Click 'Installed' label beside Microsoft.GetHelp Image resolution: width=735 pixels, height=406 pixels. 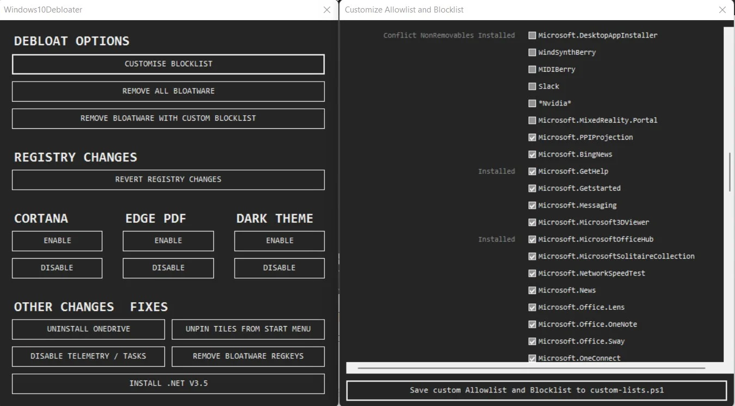pos(496,171)
